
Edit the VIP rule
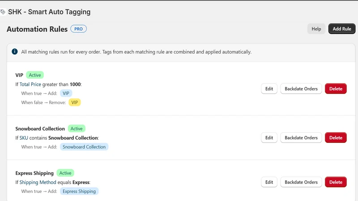pos(269,88)
